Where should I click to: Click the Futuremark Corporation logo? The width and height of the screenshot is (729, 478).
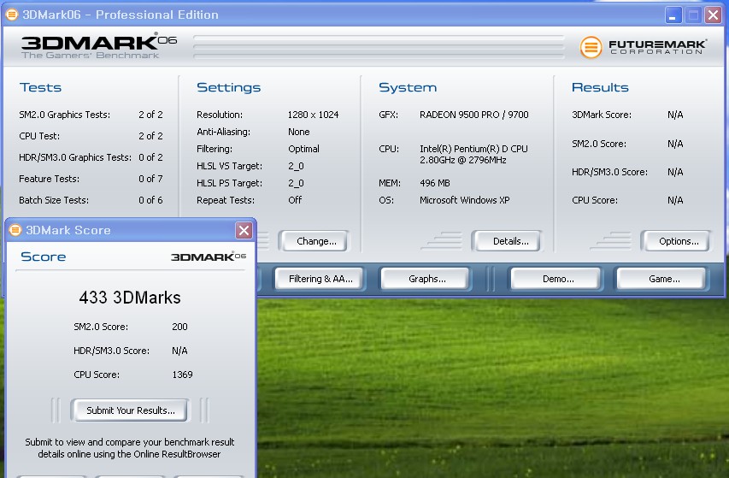(x=643, y=47)
